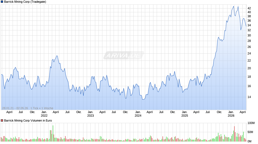Click the price axis label '24'

click(x=249, y=54)
